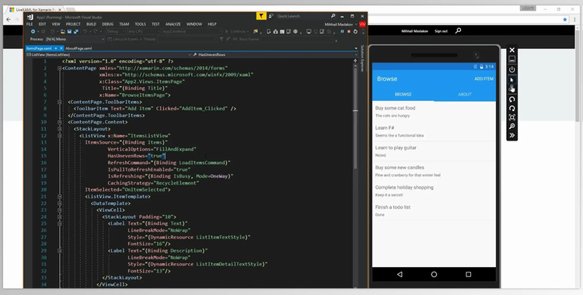The width and height of the screenshot is (583, 295).
Task: Click the Continue debugging button
Action: coord(237,32)
